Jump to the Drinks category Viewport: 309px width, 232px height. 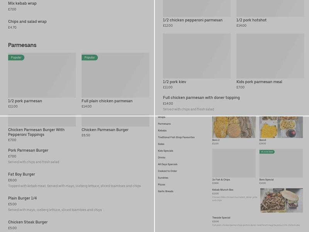[x=161, y=158]
